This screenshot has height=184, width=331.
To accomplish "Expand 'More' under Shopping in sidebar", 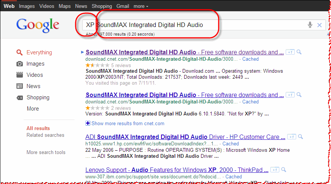I will (33, 109).
